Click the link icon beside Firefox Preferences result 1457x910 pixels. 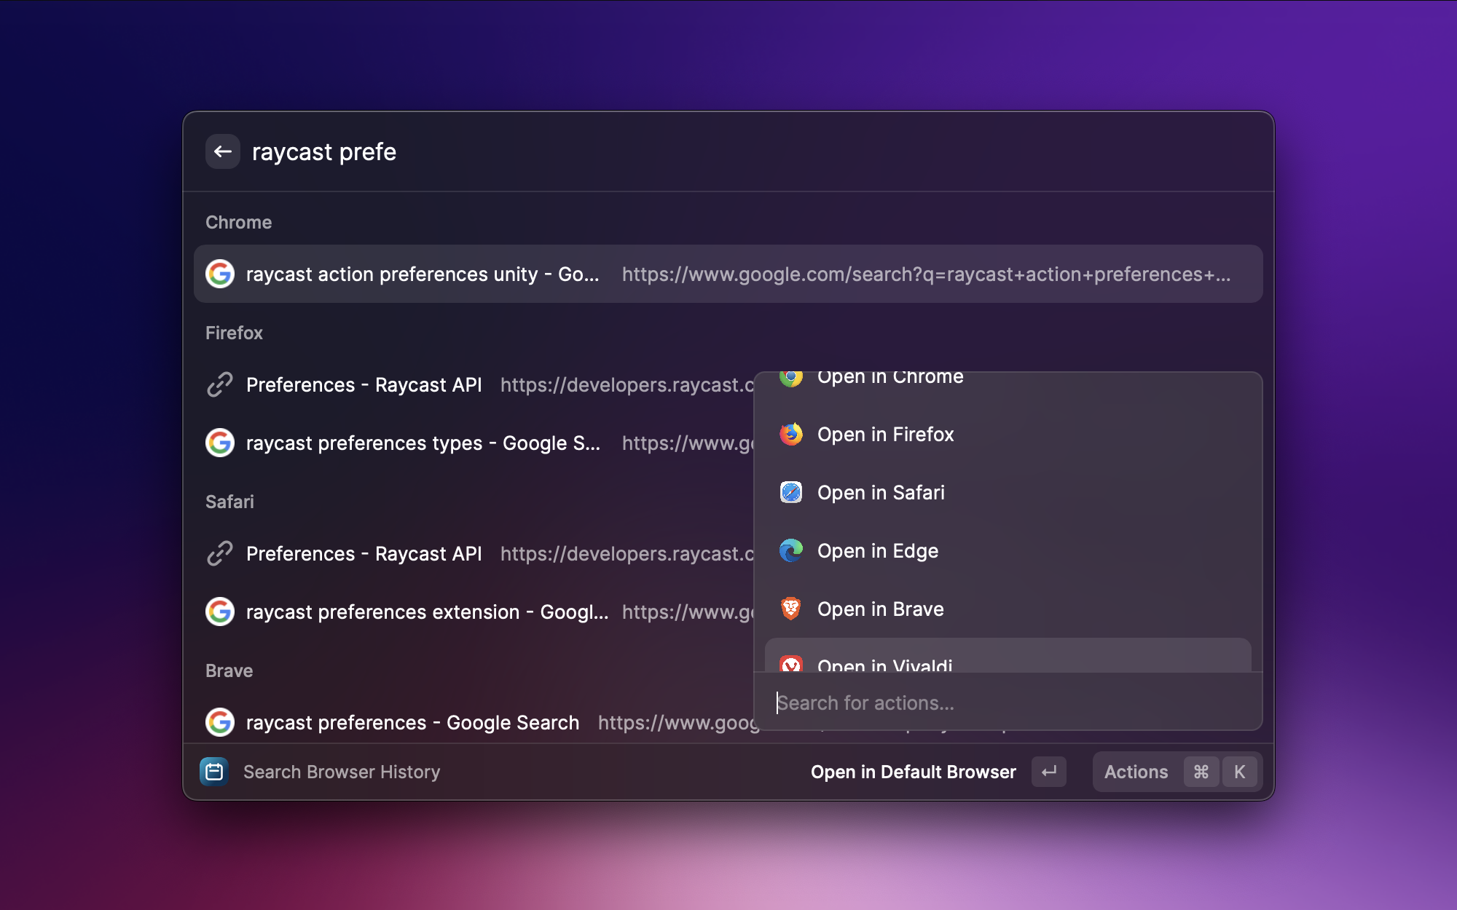[x=219, y=384]
